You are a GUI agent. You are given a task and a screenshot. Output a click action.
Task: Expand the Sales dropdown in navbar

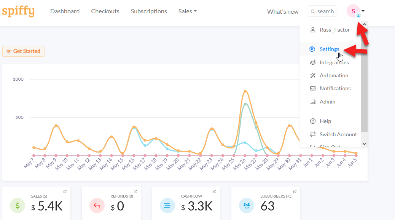pyautogui.click(x=188, y=11)
